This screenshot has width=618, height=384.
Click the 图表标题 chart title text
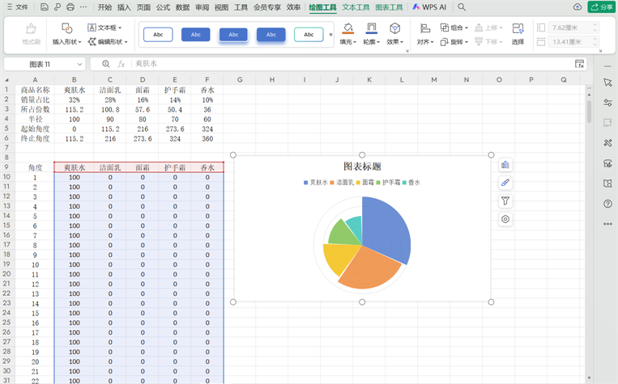coord(362,167)
